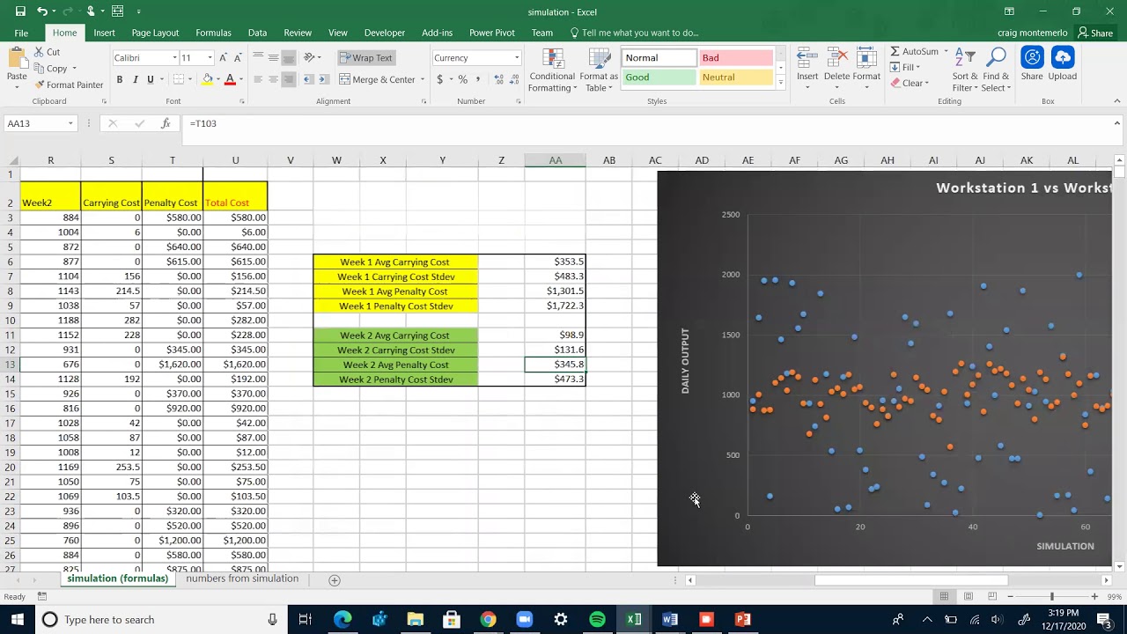Viewport: 1127px width, 634px height.
Task: Decrease font size with smaller A icon
Action: [238, 58]
